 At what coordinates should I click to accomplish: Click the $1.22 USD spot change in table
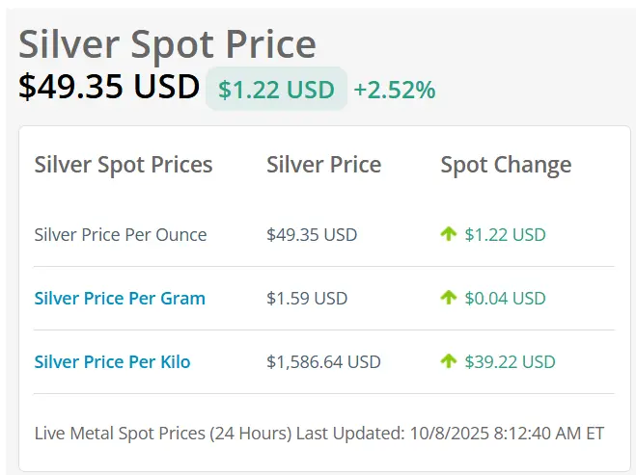pyautogui.click(x=505, y=234)
